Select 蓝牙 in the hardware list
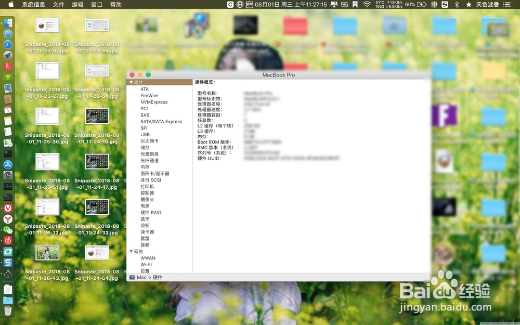This screenshot has width=520, height=325. point(146,219)
